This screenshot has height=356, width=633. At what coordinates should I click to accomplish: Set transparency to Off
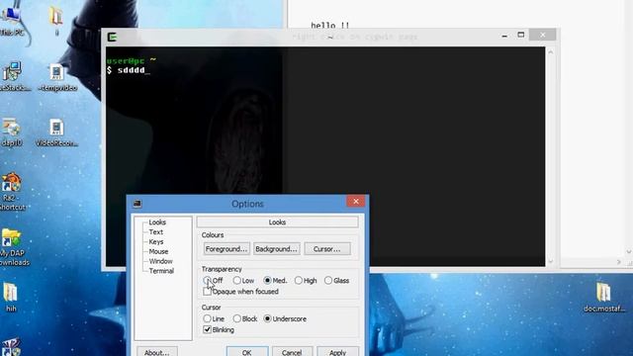(207, 280)
